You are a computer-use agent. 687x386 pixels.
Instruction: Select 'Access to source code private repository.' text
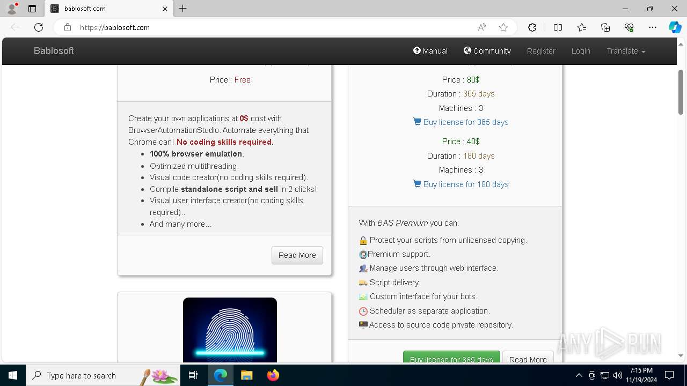click(x=441, y=325)
